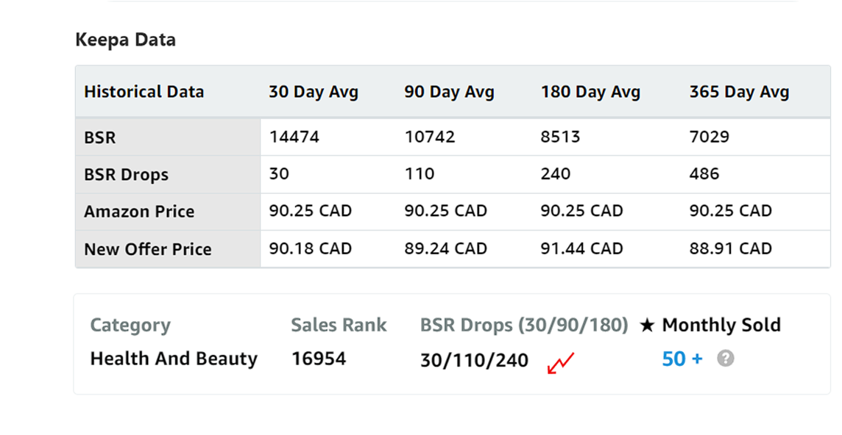Click the red BSR drops trend chart icon

[560, 362]
